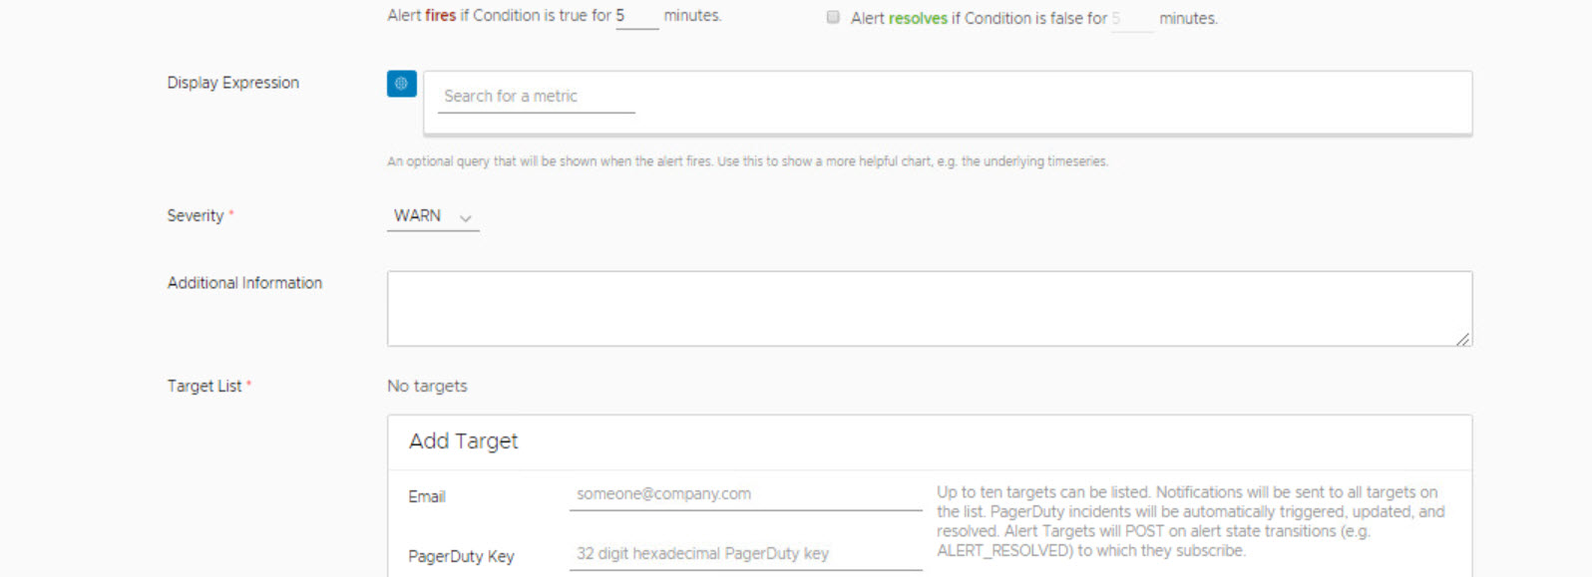The width and height of the screenshot is (1592, 577).
Task: Click the optional query help text
Action: pos(747,161)
